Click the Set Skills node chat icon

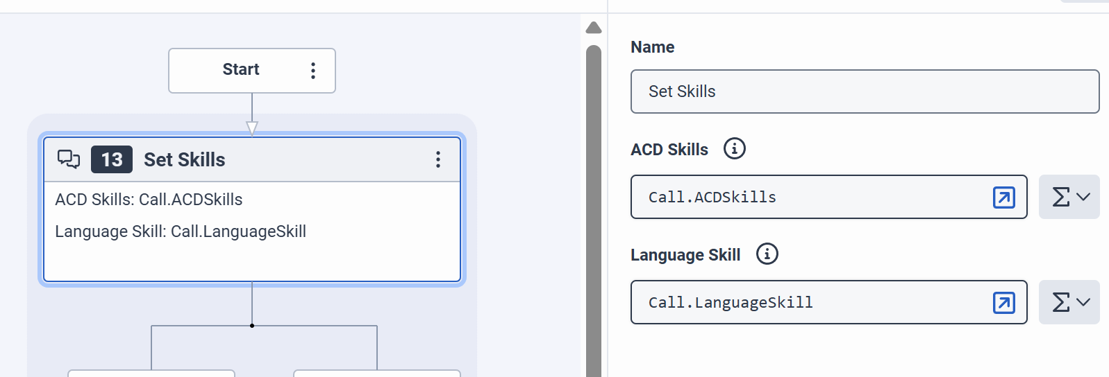(x=69, y=159)
